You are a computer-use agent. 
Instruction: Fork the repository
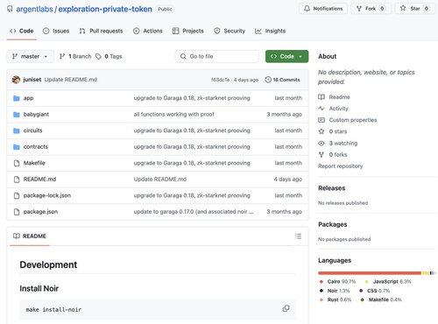click(x=371, y=9)
